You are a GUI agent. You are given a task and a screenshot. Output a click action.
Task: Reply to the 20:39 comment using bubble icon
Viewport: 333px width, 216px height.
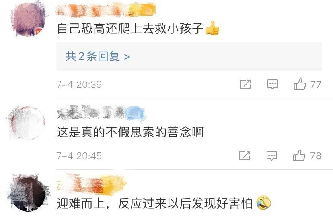click(x=273, y=85)
